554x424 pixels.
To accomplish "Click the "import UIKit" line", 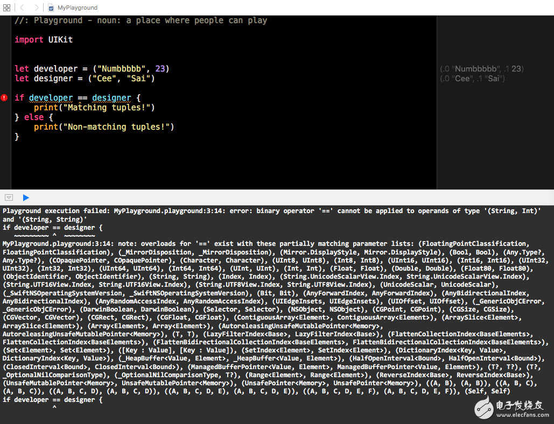I will point(44,40).
